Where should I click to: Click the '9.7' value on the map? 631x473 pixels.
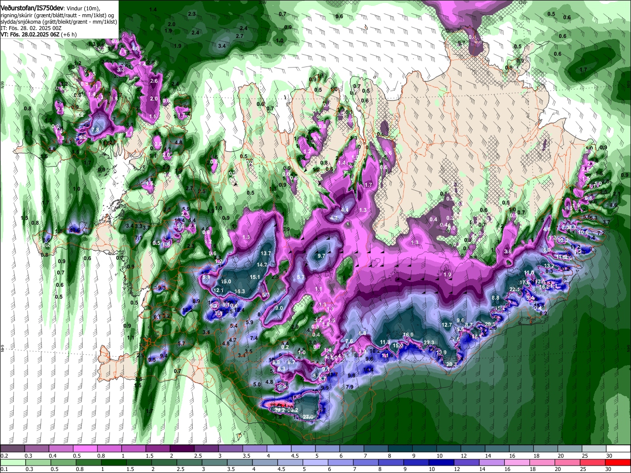coord(321,256)
